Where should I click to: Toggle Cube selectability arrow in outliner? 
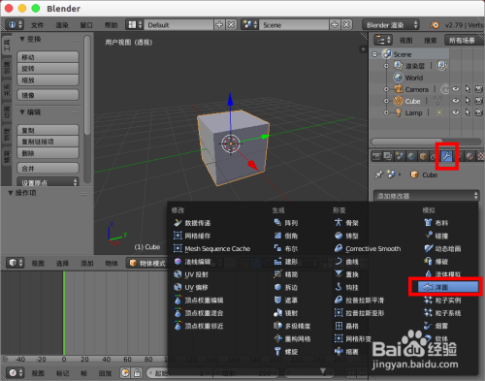468,101
